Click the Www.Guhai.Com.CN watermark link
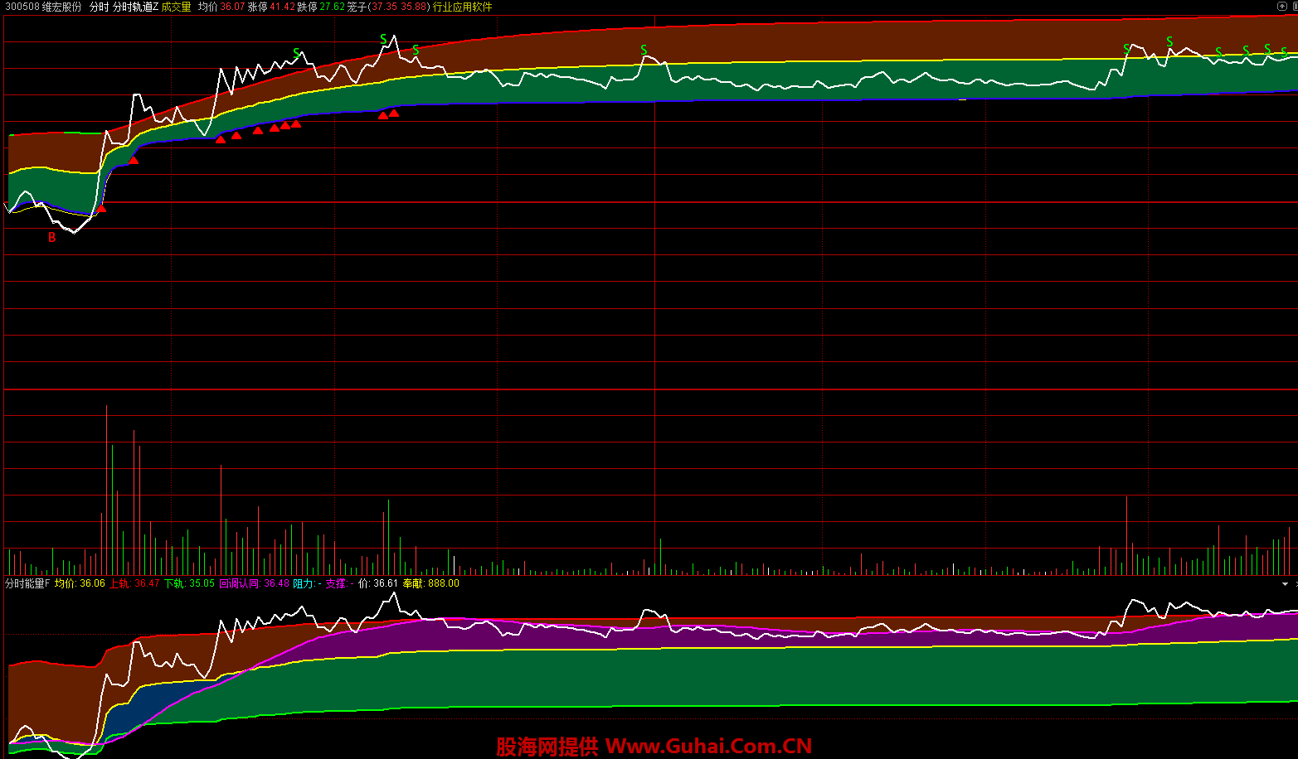Image resolution: width=1298 pixels, height=759 pixels. [x=708, y=747]
